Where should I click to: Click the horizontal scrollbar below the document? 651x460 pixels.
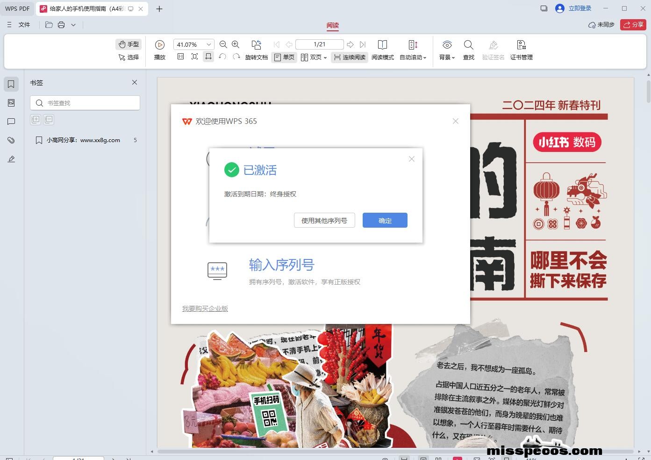(395, 452)
